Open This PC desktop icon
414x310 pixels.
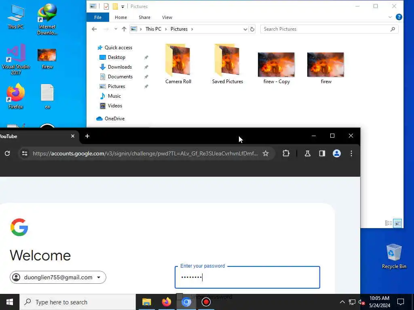click(x=15, y=16)
